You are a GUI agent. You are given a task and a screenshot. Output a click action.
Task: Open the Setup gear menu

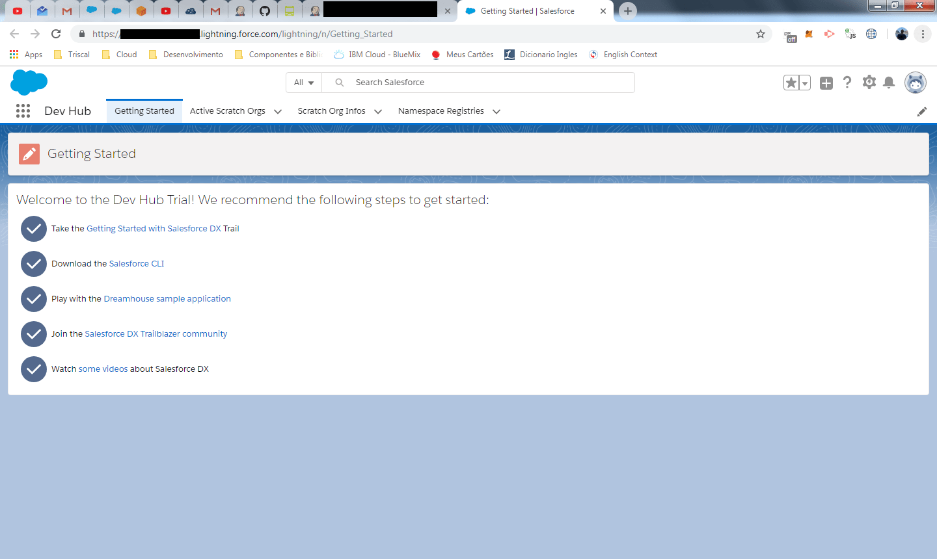tap(869, 82)
